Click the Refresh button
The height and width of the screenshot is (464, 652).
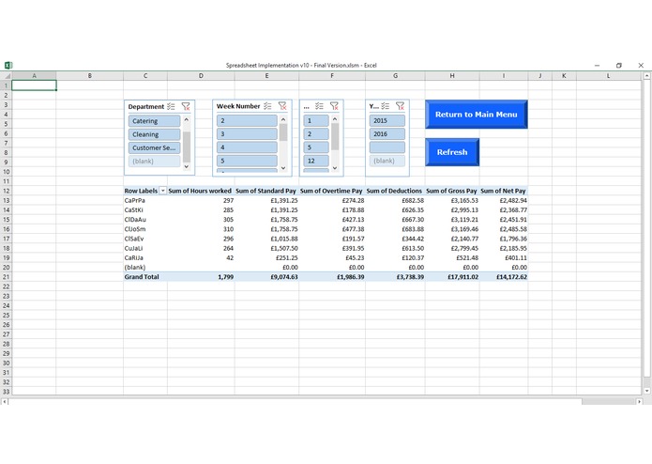pyautogui.click(x=452, y=152)
